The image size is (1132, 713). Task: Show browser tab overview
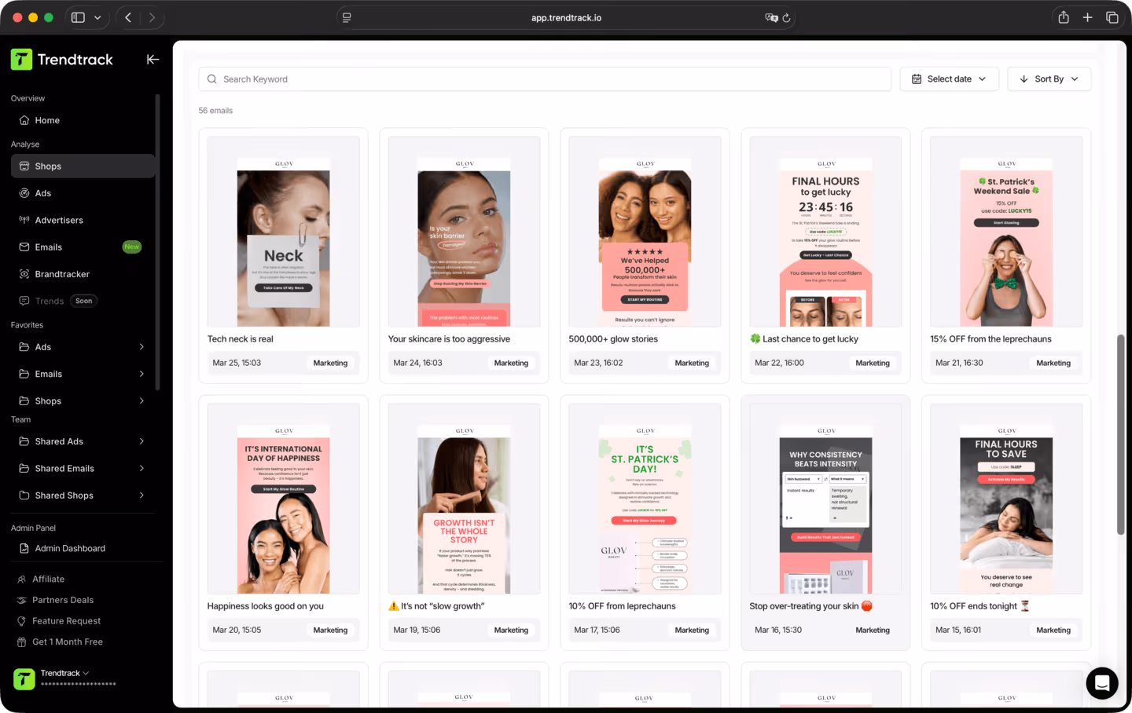[x=1112, y=17]
